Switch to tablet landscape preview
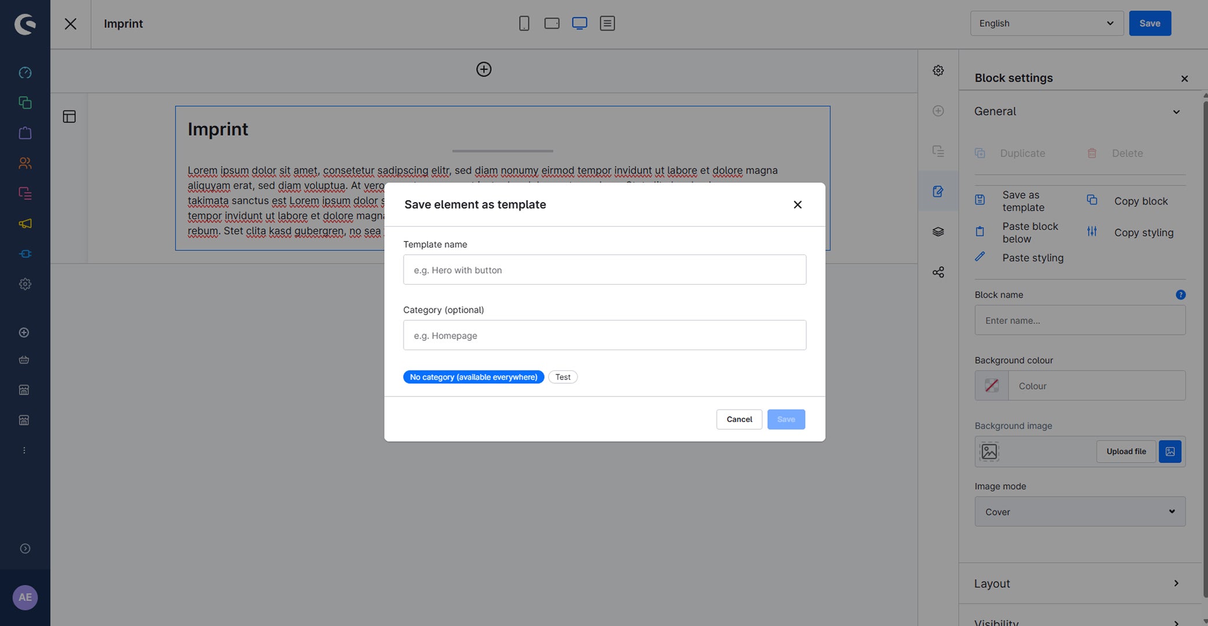Image resolution: width=1208 pixels, height=626 pixels. [x=552, y=23]
